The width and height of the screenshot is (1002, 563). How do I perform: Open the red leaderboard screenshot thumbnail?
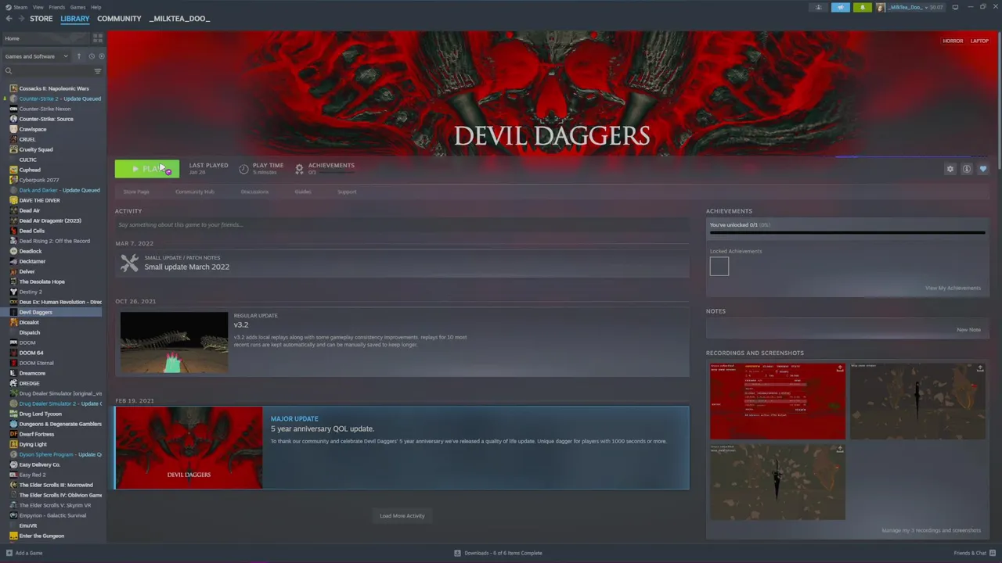777,401
